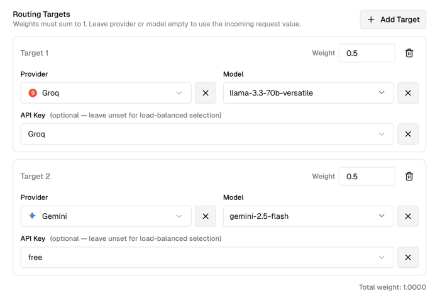Open Target 2 Provider dropdown showing Gemini
The width and height of the screenshot is (440, 298).
click(x=106, y=216)
